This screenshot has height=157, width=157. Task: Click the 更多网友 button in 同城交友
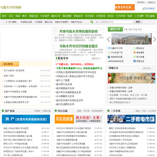[x=148, y=68]
